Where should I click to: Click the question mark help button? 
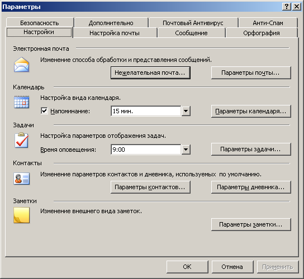(x=287, y=7)
